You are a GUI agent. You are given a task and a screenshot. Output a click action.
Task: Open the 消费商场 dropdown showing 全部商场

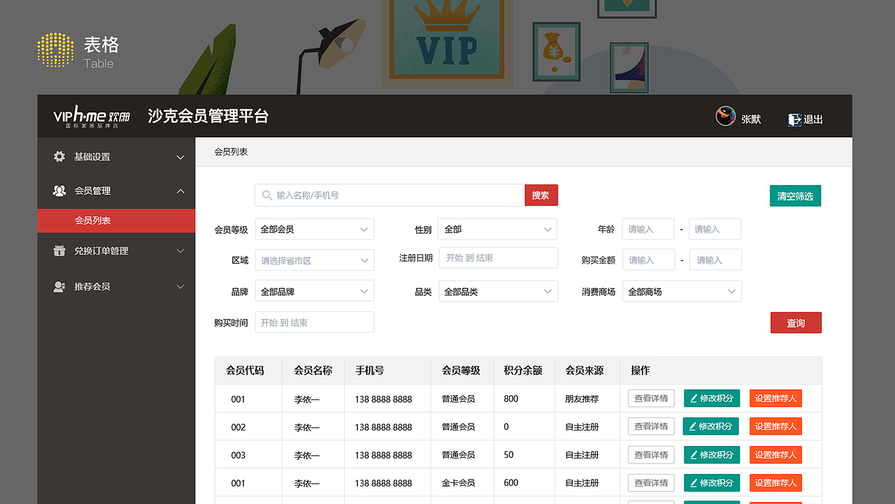coord(682,291)
